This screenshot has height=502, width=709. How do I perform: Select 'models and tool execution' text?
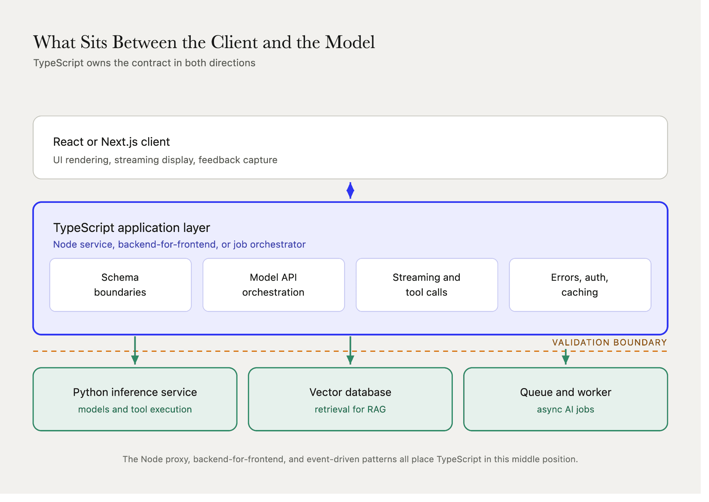(x=135, y=409)
